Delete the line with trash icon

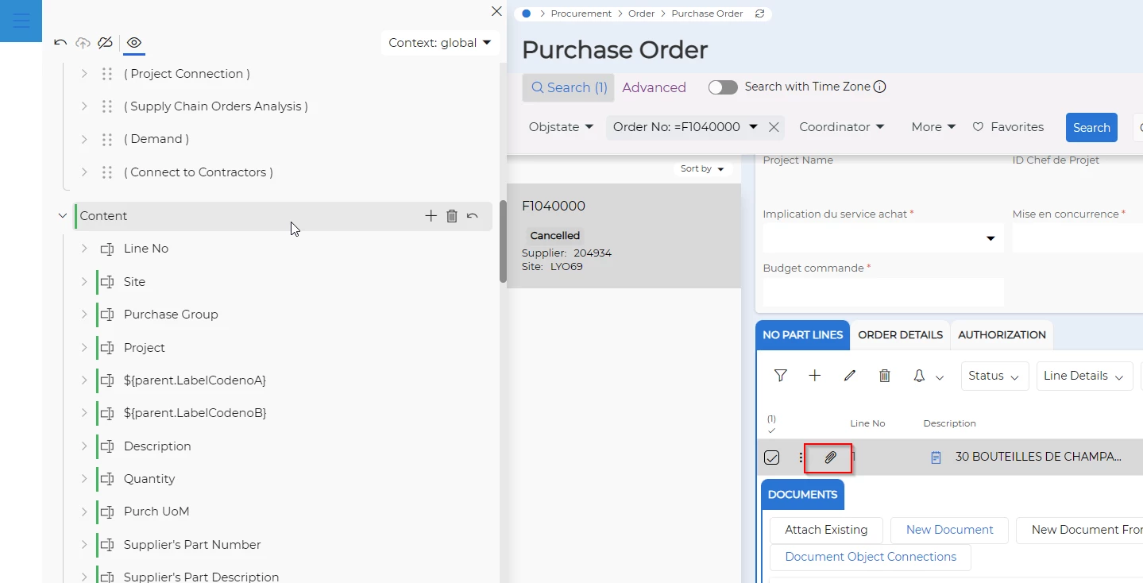[884, 376]
